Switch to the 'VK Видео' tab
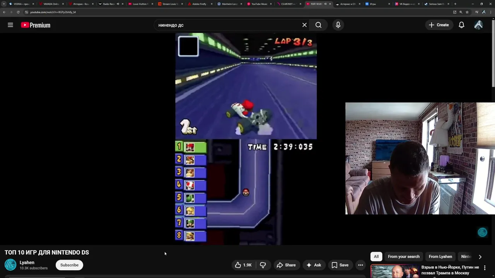Screen dimensions: 495x278 pos(407,4)
